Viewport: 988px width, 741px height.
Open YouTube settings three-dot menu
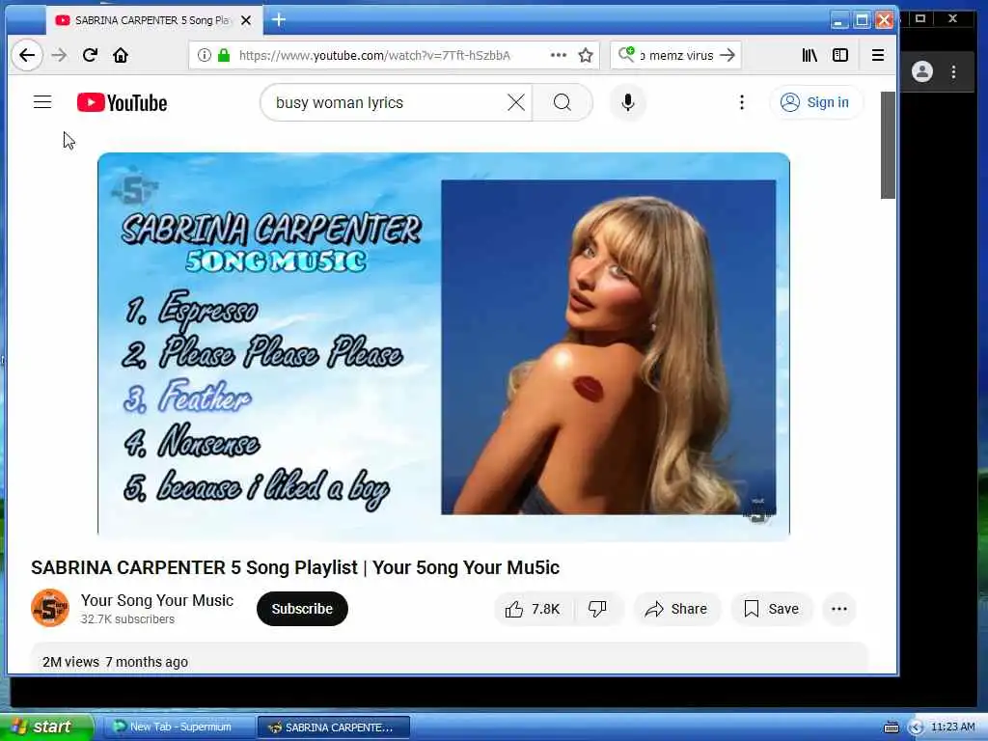pos(742,102)
